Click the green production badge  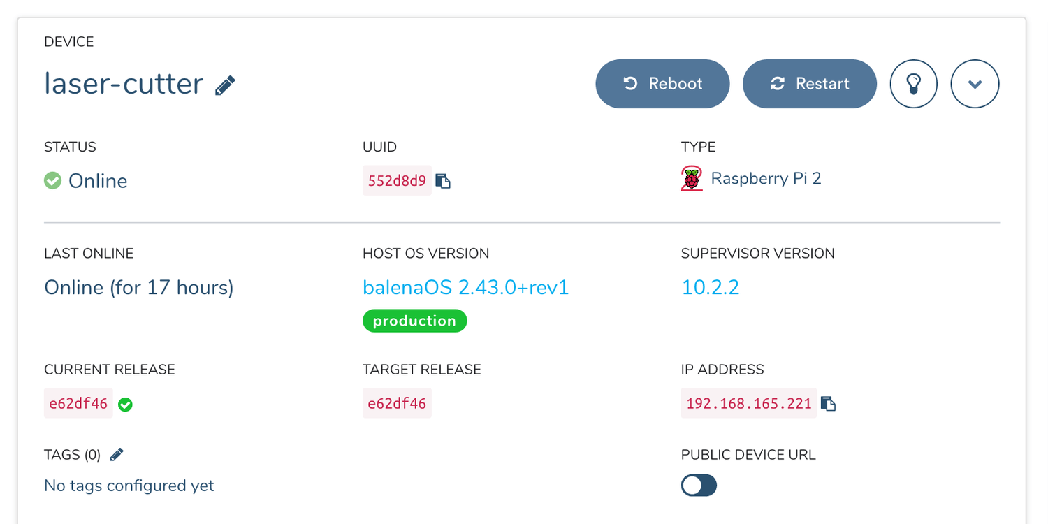coord(414,321)
